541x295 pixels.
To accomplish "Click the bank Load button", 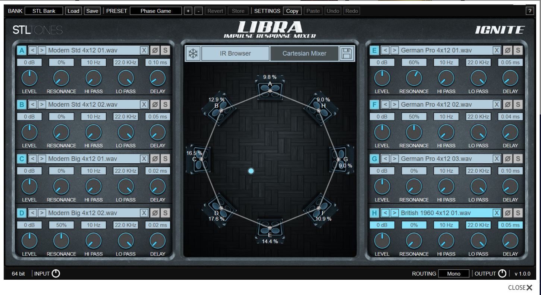I will point(73,11).
